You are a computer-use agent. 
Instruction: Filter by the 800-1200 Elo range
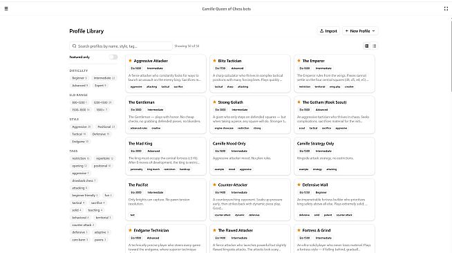coord(79,102)
